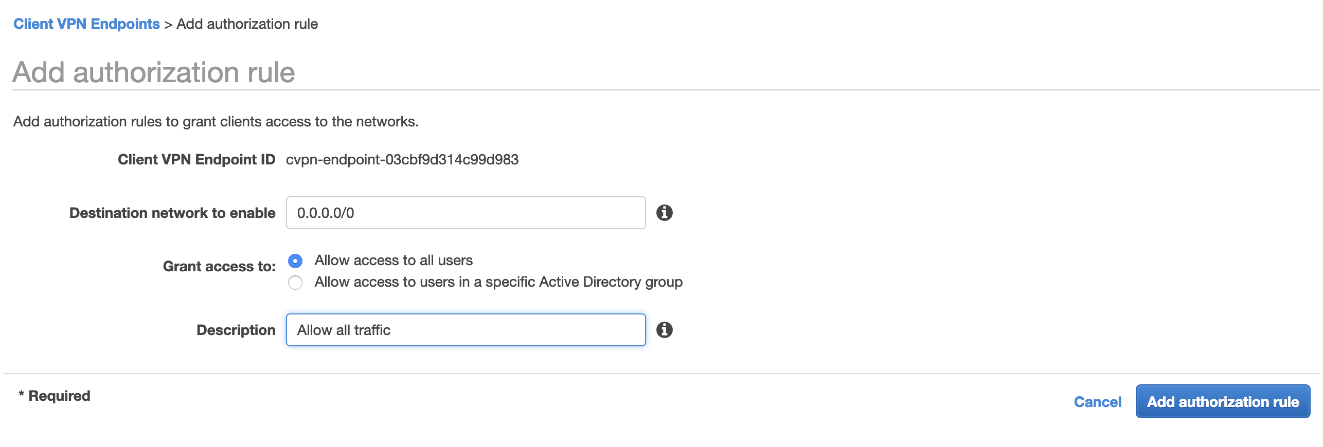The image size is (1323, 447).
Task: Click the Active Directory group option label text
Action: point(498,282)
